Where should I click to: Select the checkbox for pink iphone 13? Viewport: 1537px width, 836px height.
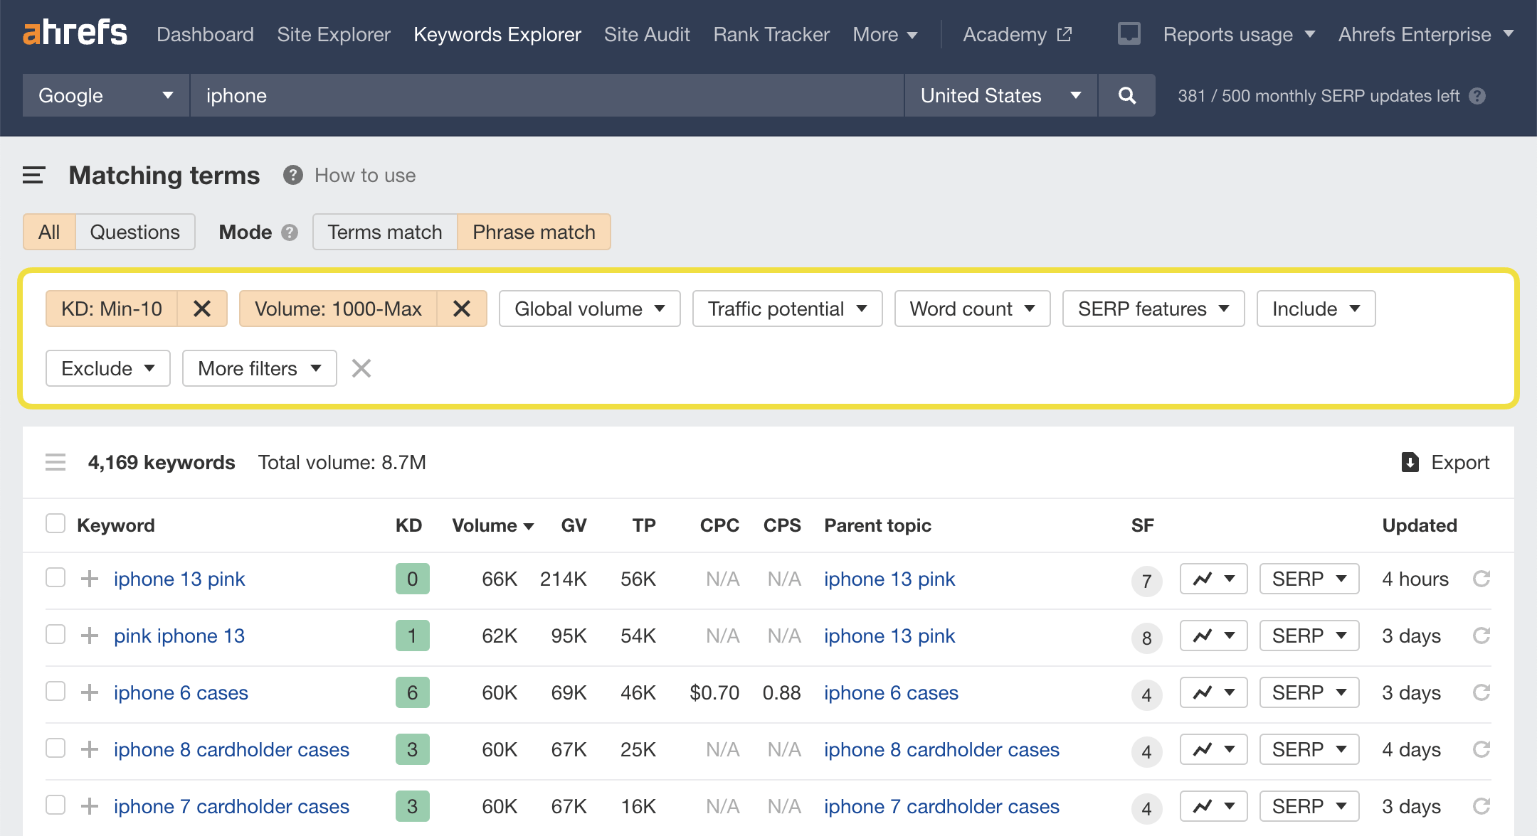[x=56, y=635]
